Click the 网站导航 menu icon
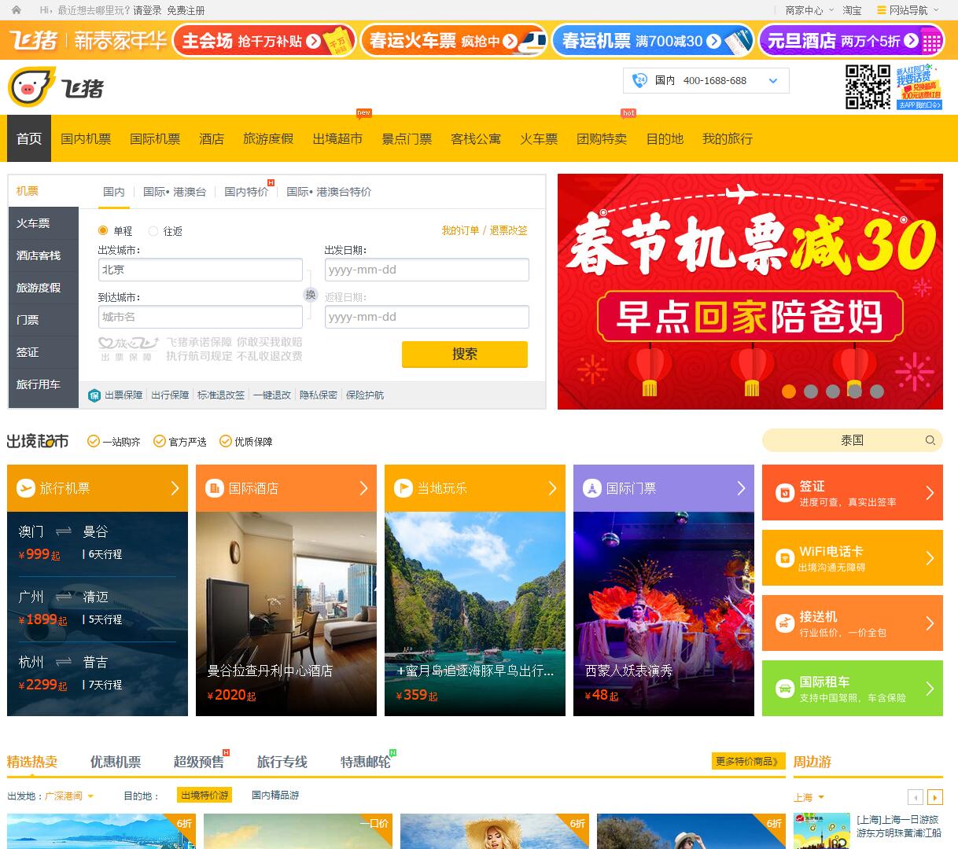The width and height of the screenshot is (958, 849). [x=882, y=10]
